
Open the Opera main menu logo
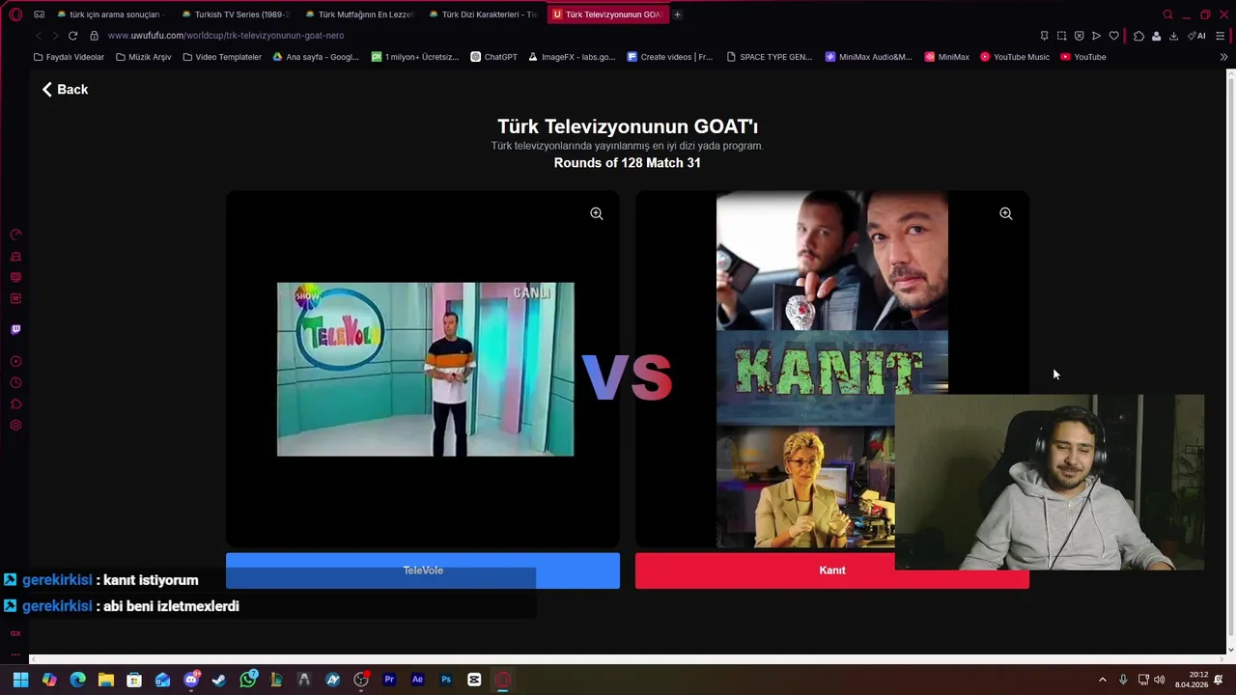click(15, 14)
